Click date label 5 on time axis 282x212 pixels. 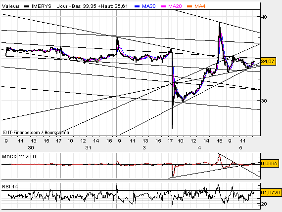(241, 148)
